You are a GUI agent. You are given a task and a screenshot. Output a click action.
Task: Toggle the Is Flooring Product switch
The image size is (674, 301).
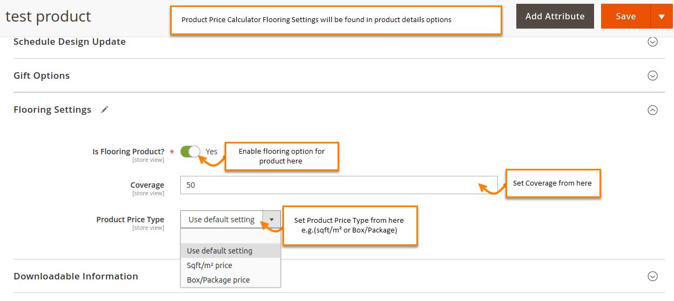(190, 152)
